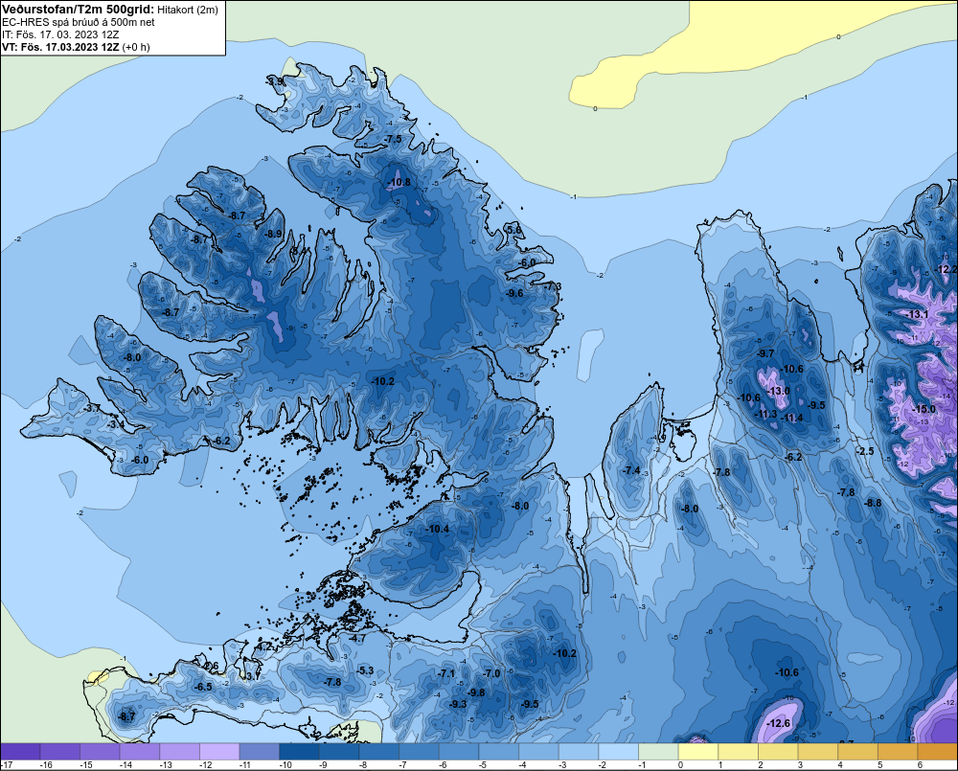The height and width of the screenshot is (771, 958).
Task: Click the temperature value -13.1 on the map
Action: click(917, 315)
